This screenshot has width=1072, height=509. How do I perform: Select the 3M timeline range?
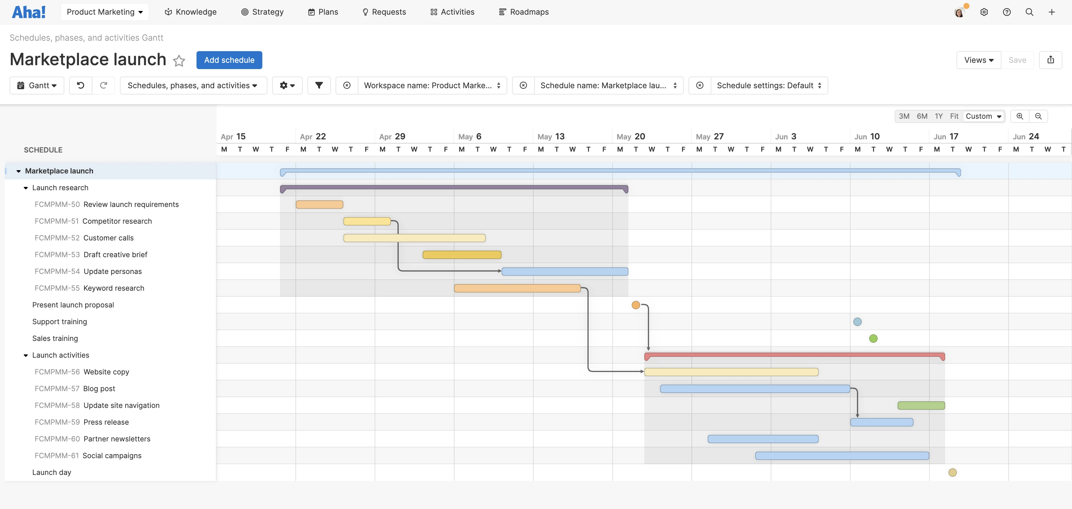point(904,116)
